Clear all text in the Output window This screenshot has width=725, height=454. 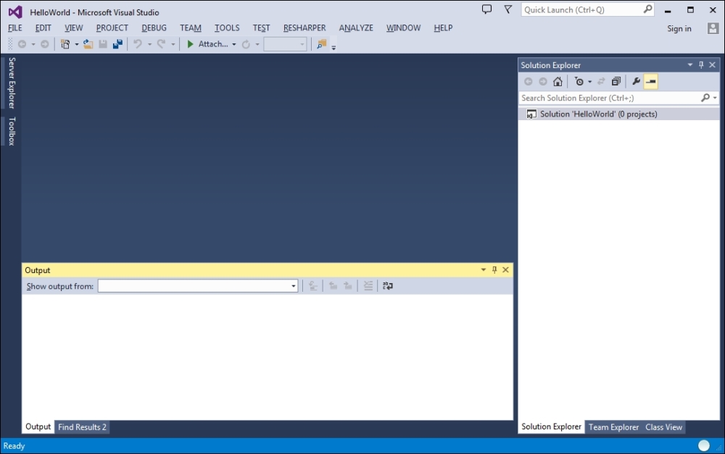click(x=368, y=285)
